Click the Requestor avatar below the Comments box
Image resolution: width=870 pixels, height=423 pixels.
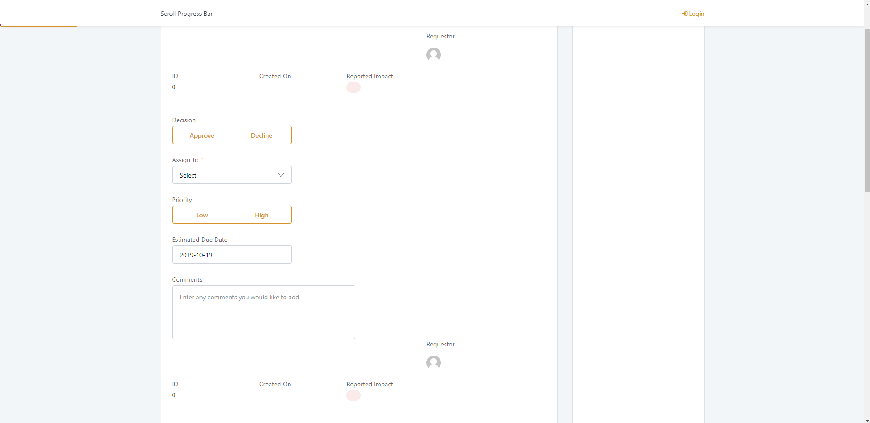click(434, 363)
